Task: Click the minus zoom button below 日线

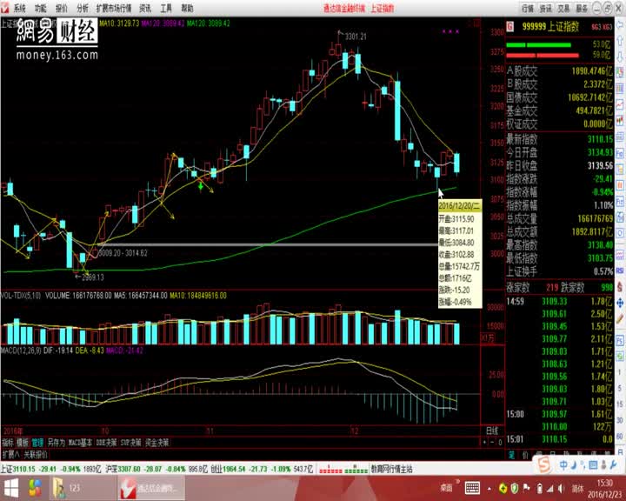Action: coord(492,443)
